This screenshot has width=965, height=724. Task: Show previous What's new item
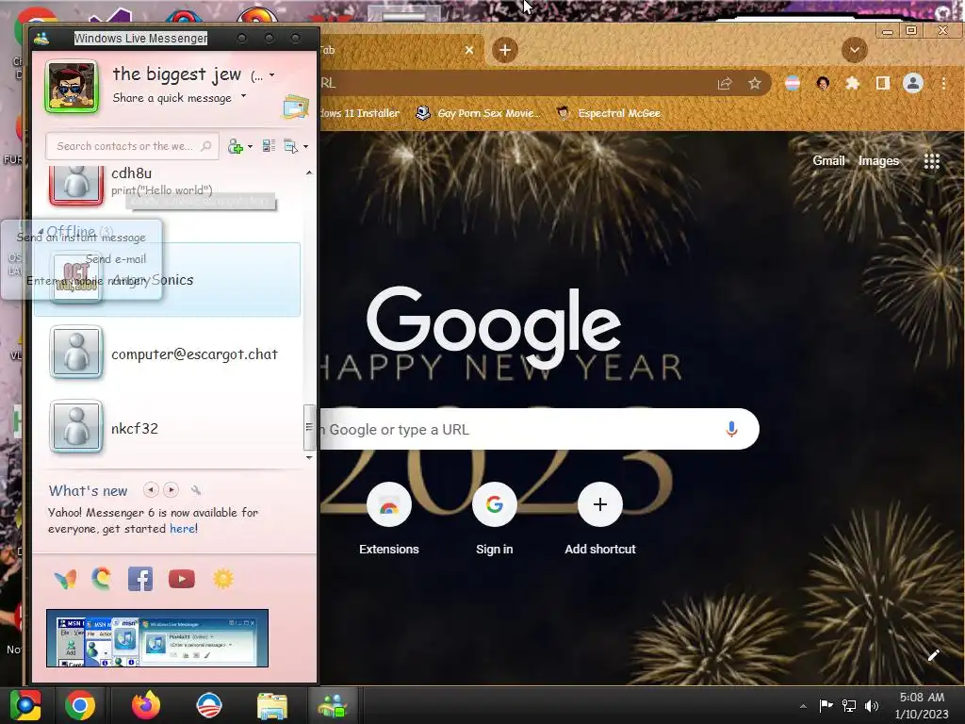pos(151,489)
